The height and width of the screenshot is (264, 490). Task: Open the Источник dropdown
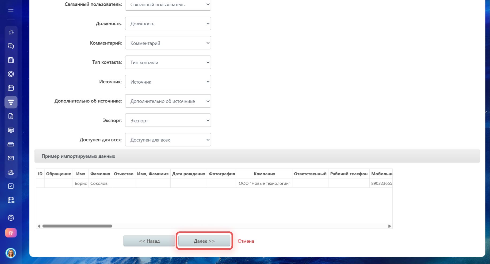[168, 82]
